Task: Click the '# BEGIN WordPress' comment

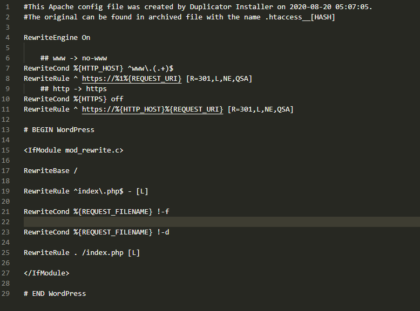Action: tap(59, 130)
